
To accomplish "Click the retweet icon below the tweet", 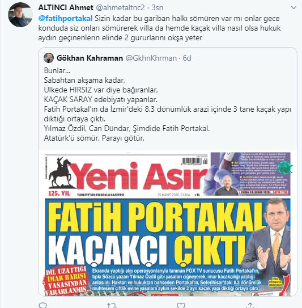I will coord(112,305).
